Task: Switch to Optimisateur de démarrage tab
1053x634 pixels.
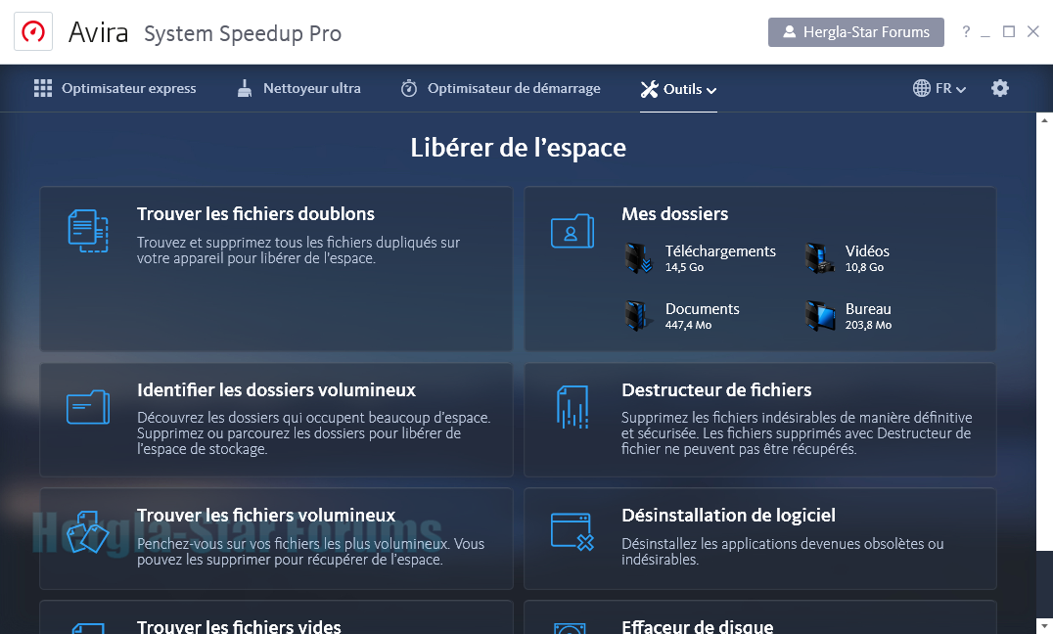Action: point(500,88)
